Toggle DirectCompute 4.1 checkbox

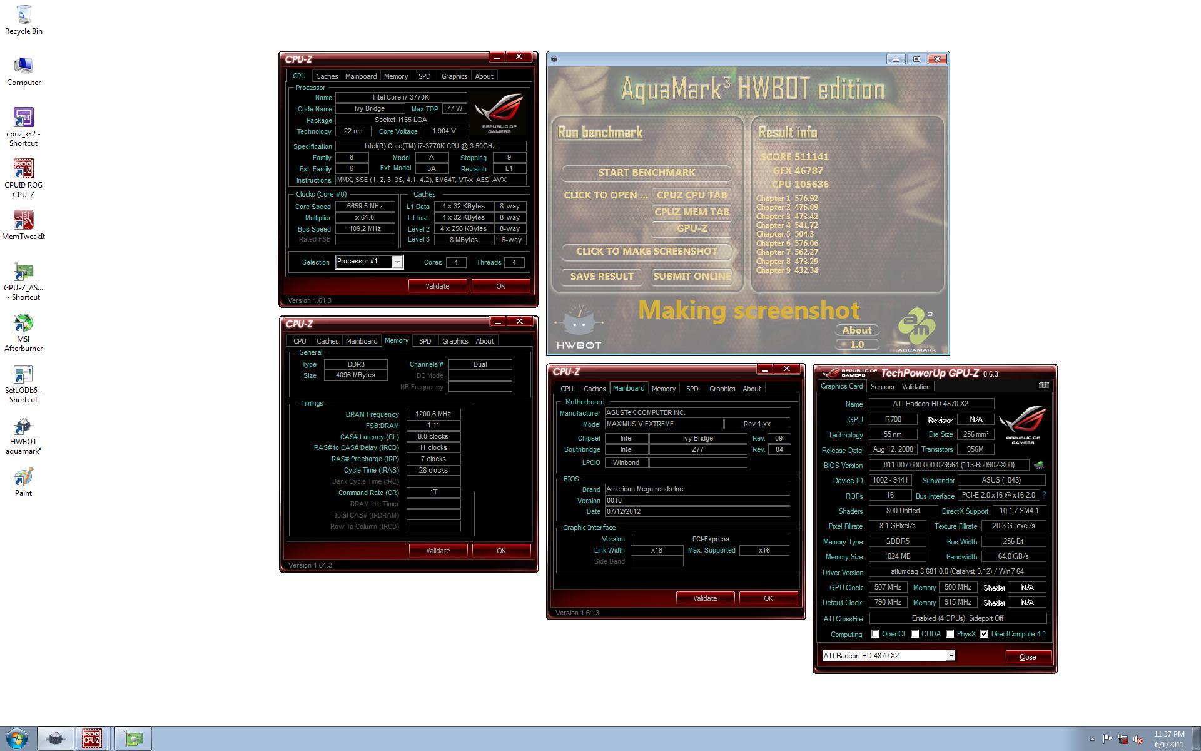pyautogui.click(x=984, y=634)
